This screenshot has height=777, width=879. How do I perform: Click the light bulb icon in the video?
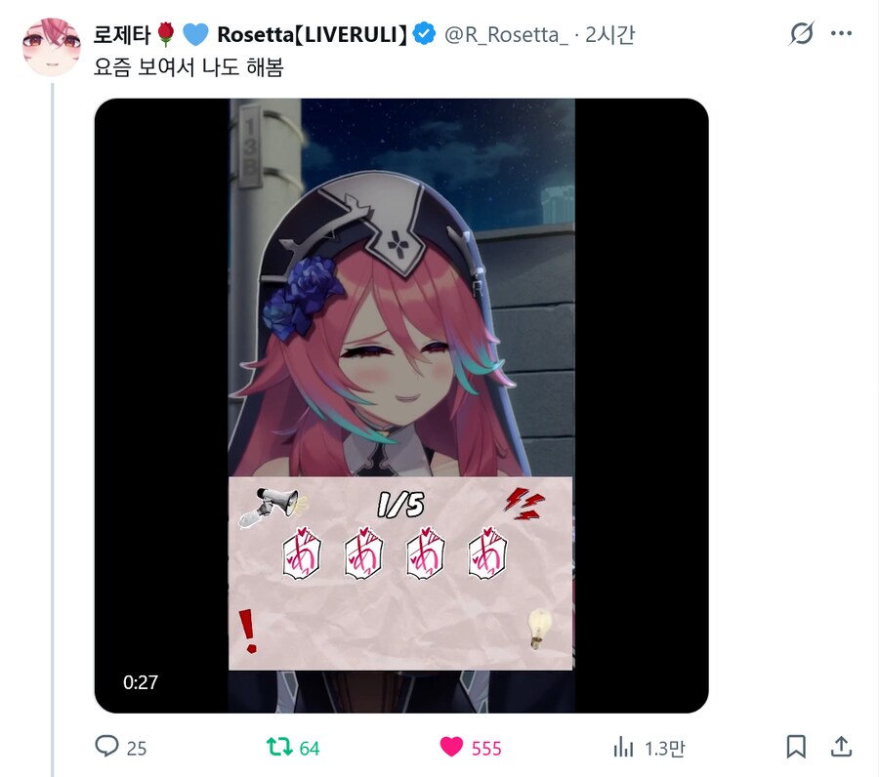coord(539,629)
